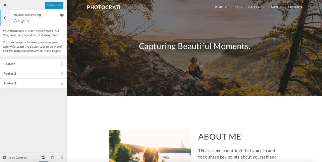The width and height of the screenshot is (322, 162).
Task: Expand the Footer 2 widget area
Action: pos(33,74)
